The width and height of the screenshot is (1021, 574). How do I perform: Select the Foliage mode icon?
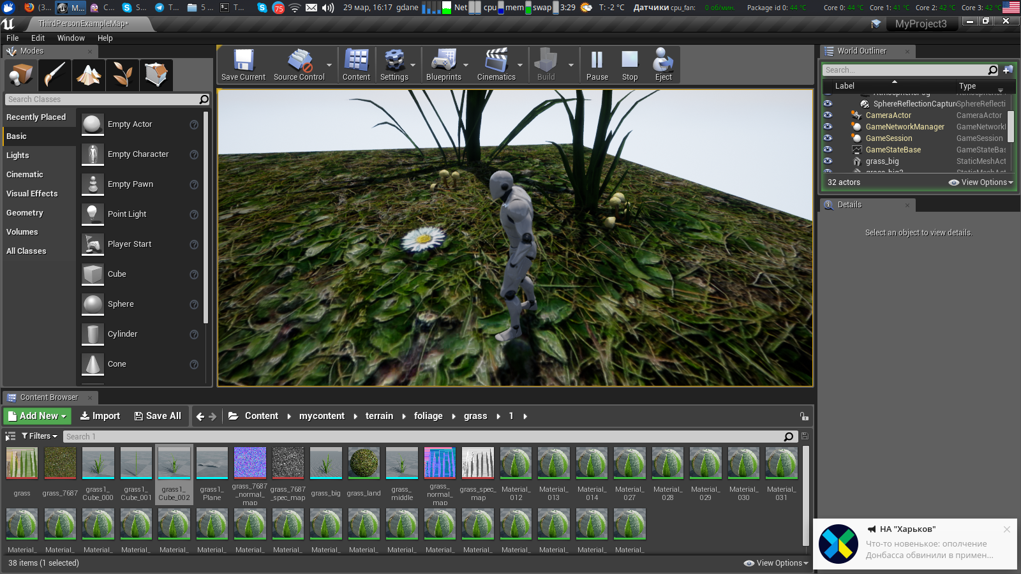pos(123,75)
